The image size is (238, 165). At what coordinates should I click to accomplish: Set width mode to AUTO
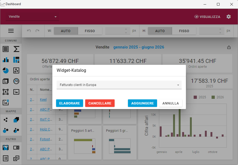point(66,31)
